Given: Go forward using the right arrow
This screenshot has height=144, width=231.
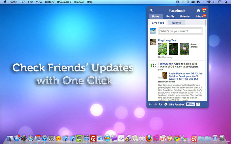Looking at the screenshot, I should coord(155,104).
